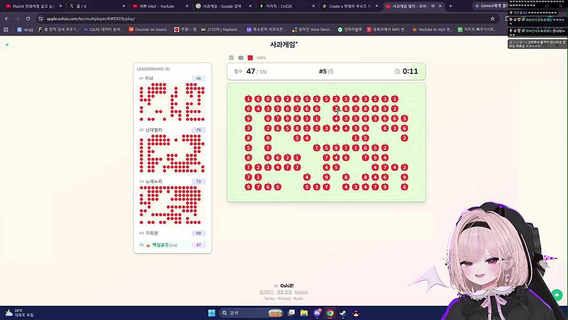568x320 pixels.
Task: Open the Chrome apps grid icon
Action: pos(6,29)
